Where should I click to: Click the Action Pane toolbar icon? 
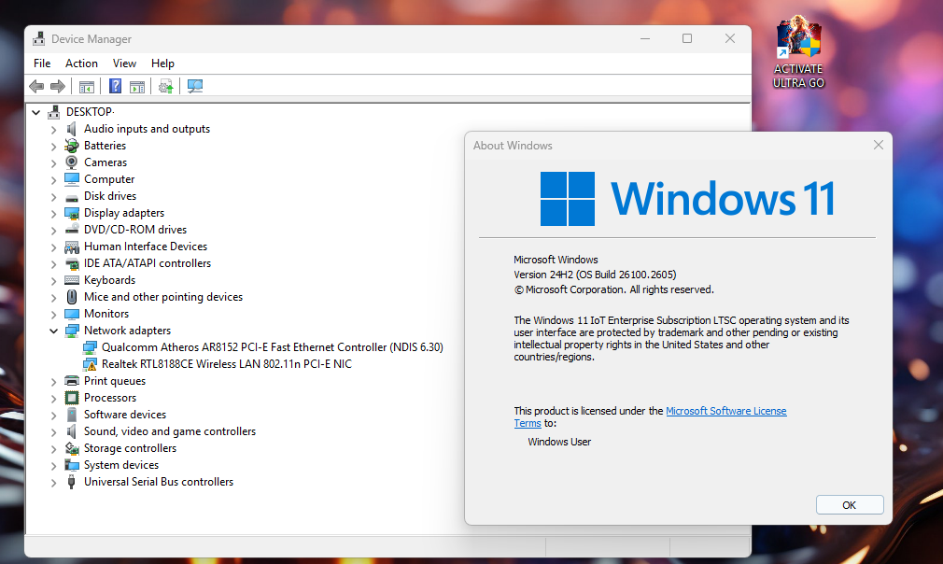(x=137, y=87)
